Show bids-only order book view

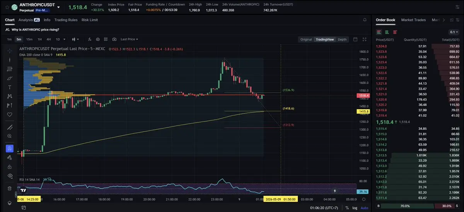click(x=387, y=32)
